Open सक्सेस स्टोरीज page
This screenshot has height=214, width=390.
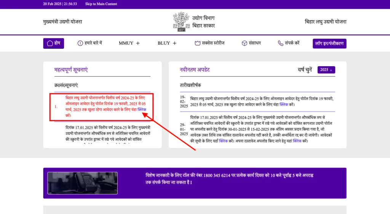click(209, 43)
